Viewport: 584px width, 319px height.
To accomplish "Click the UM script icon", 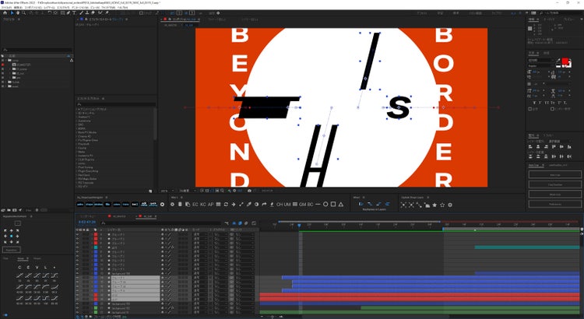I will (287, 205).
